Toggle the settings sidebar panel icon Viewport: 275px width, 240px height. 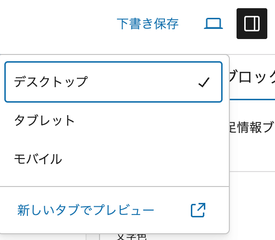[252, 24]
